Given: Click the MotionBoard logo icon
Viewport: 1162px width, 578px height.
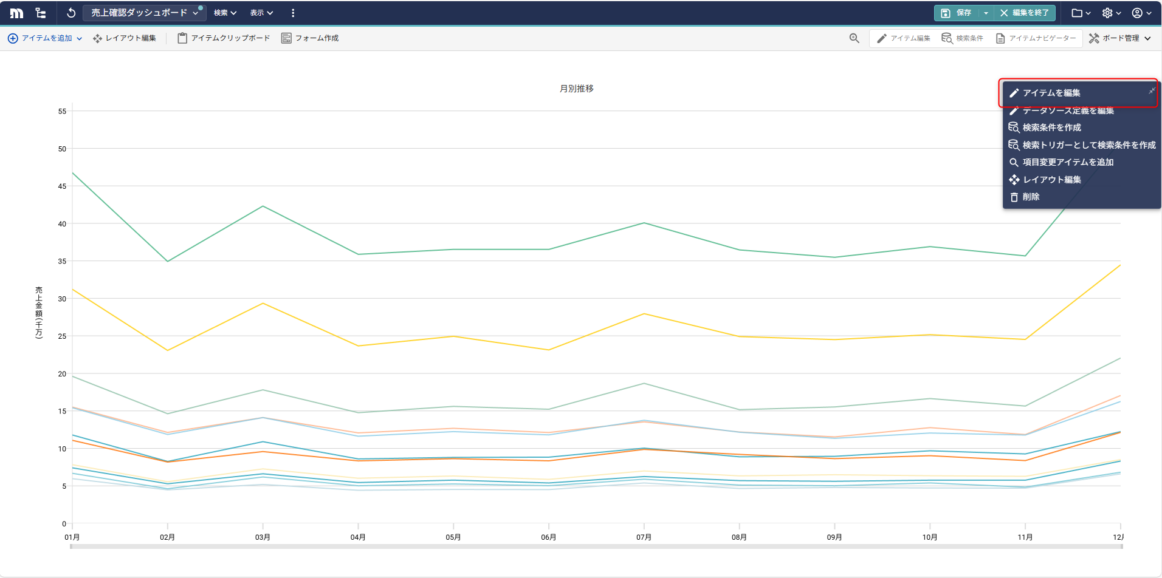Looking at the screenshot, I should [16, 13].
